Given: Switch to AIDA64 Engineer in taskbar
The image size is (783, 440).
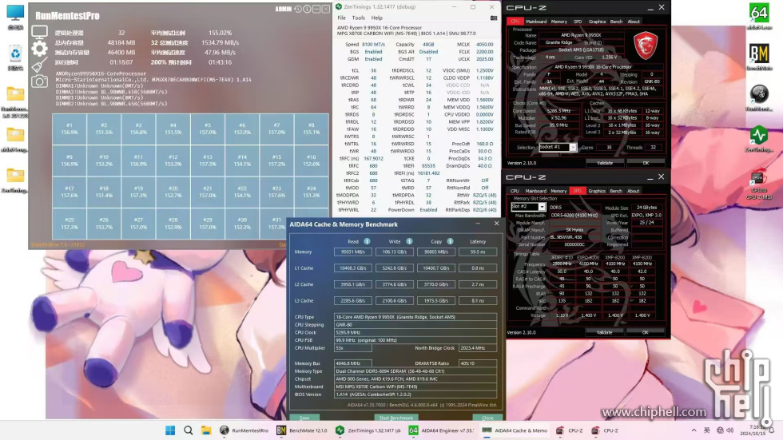Looking at the screenshot, I should point(441,430).
